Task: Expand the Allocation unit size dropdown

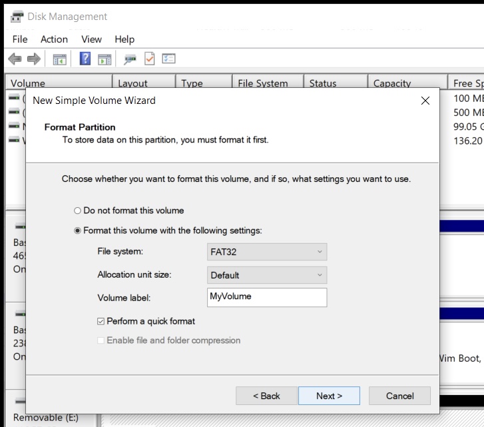Action: click(x=267, y=275)
